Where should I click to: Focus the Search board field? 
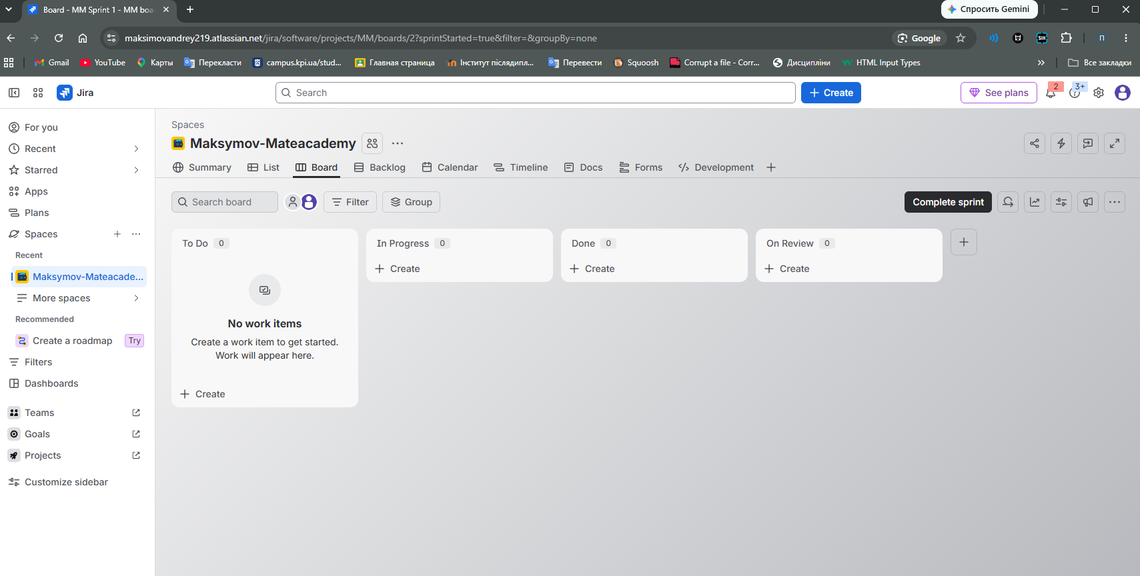click(x=225, y=202)
